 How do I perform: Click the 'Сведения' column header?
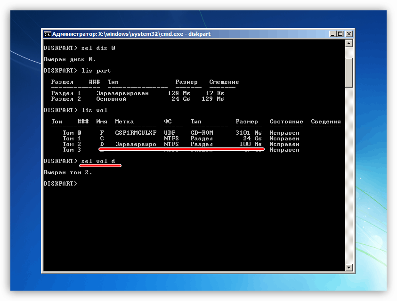click(326, 122)
